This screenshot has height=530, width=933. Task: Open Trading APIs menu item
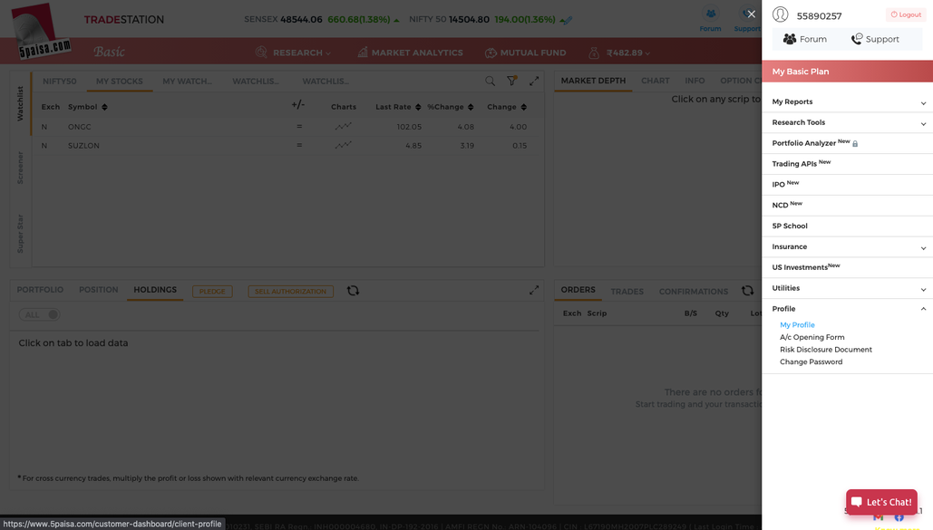pos(847,164)
